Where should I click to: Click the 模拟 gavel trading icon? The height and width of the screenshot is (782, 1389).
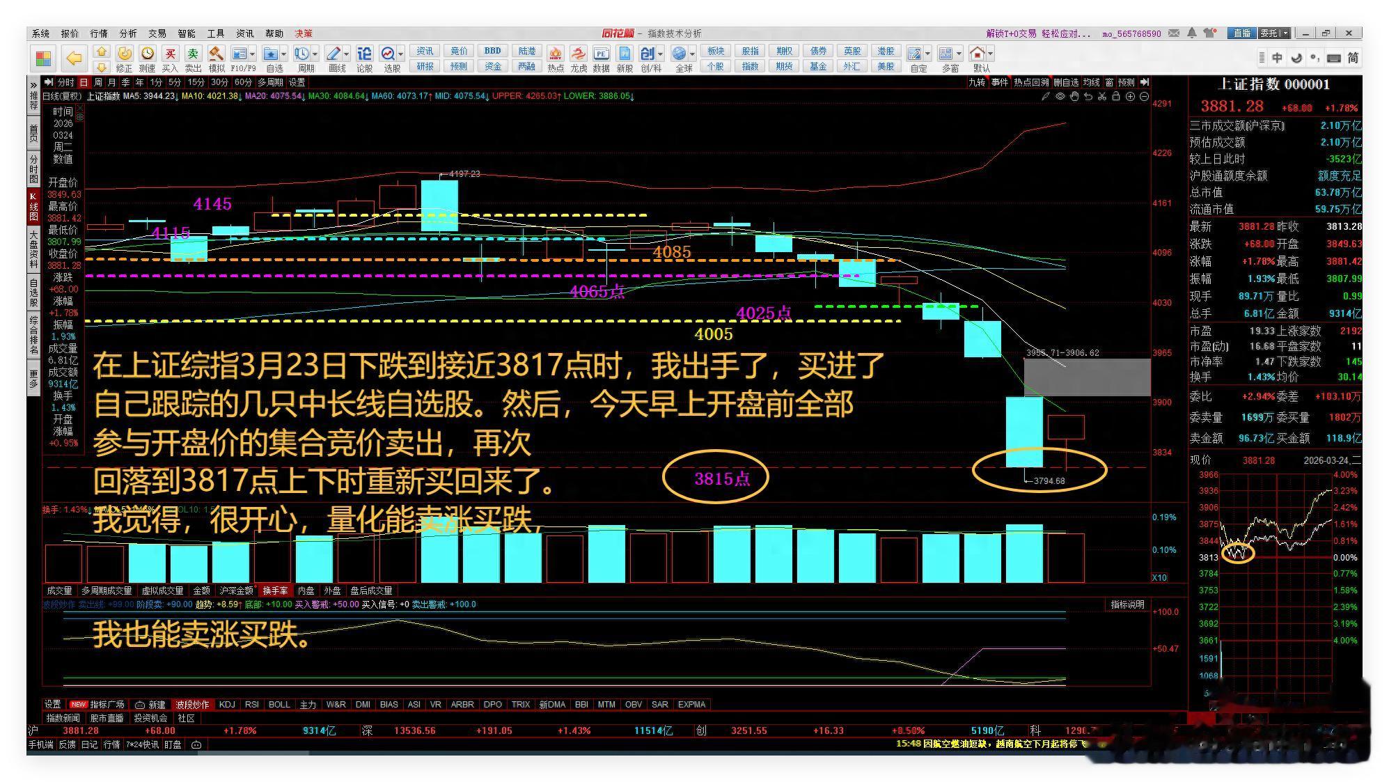[x=217, y=54]
